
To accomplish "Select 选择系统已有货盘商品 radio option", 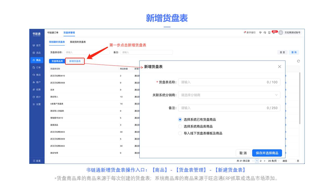I will coord(180,119).
